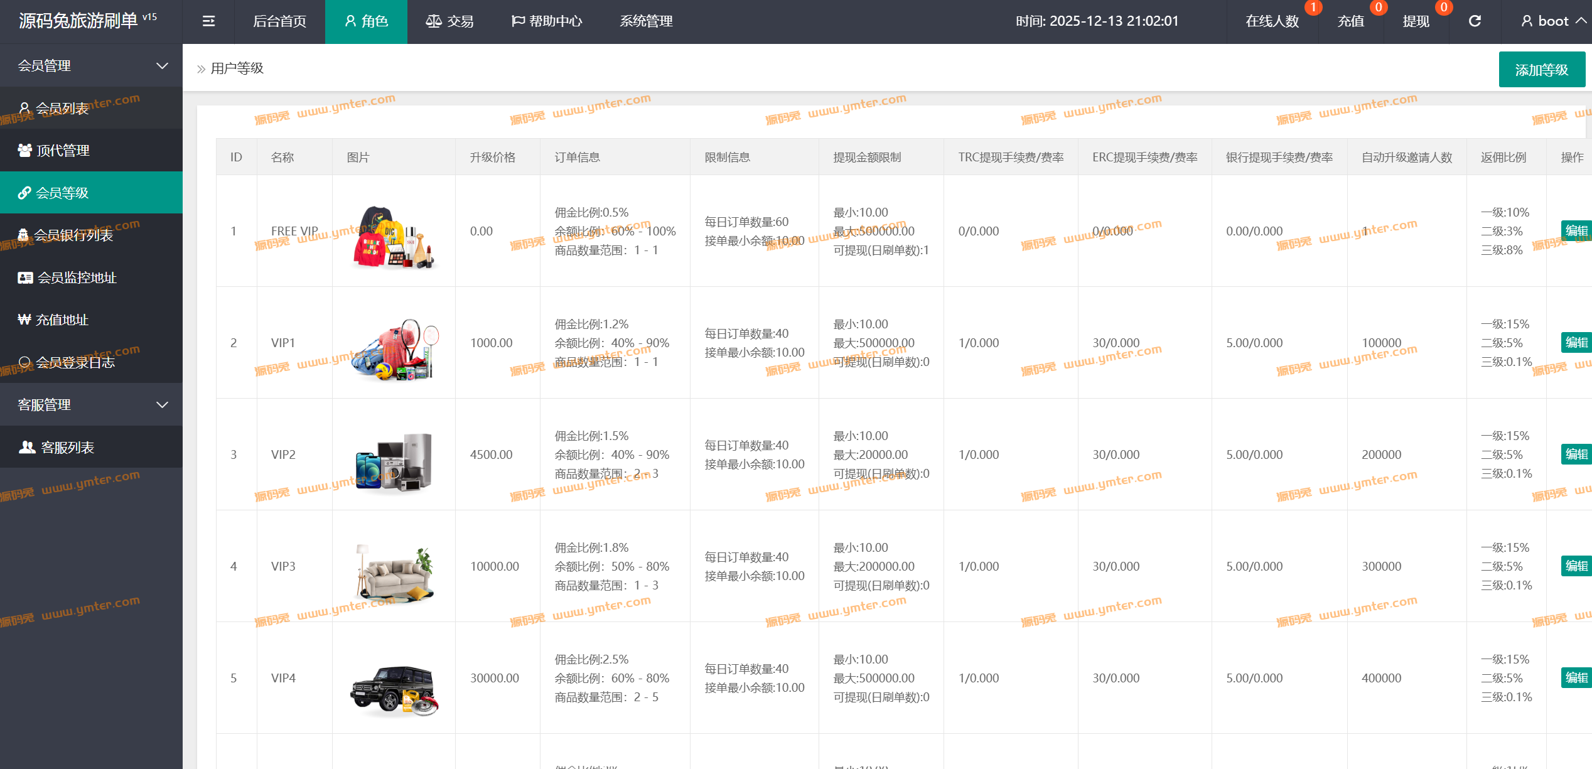Collapse the 会员管理 sidebar section
This screenshot has width=1592, height=769.
[x=162, y=65]
